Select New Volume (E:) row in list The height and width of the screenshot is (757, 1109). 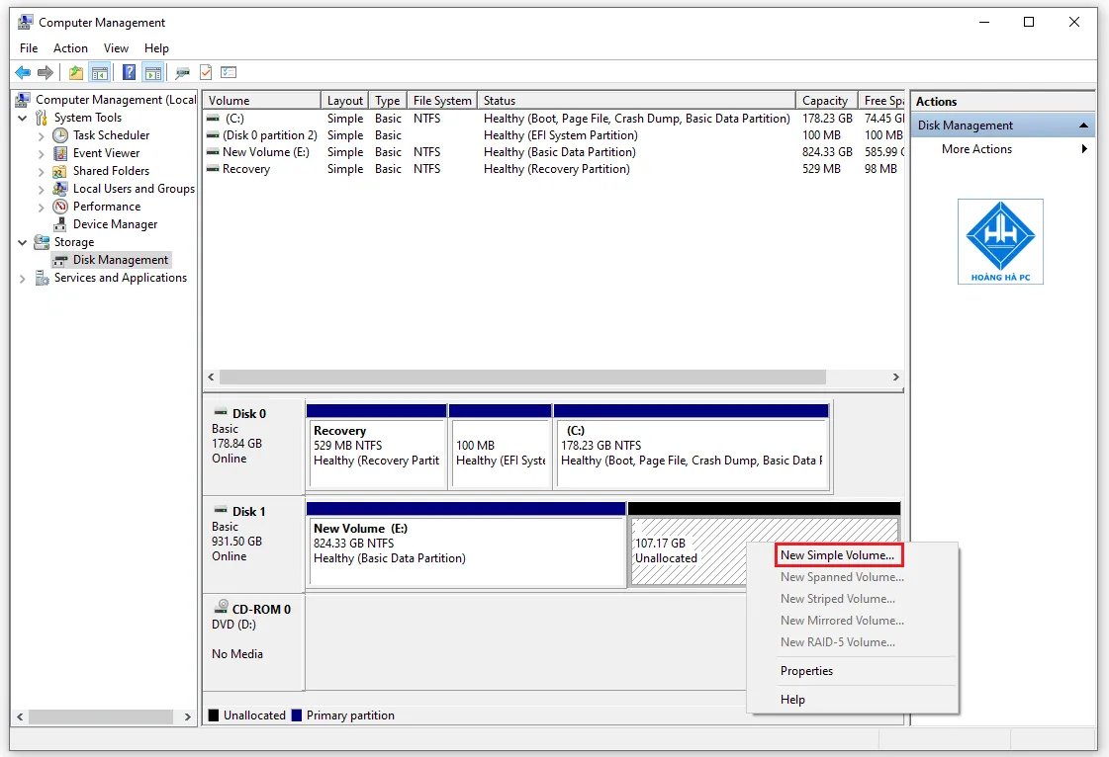tap(553, 152)
